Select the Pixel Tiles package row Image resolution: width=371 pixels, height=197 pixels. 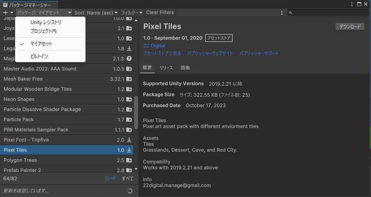pos(66,150)
